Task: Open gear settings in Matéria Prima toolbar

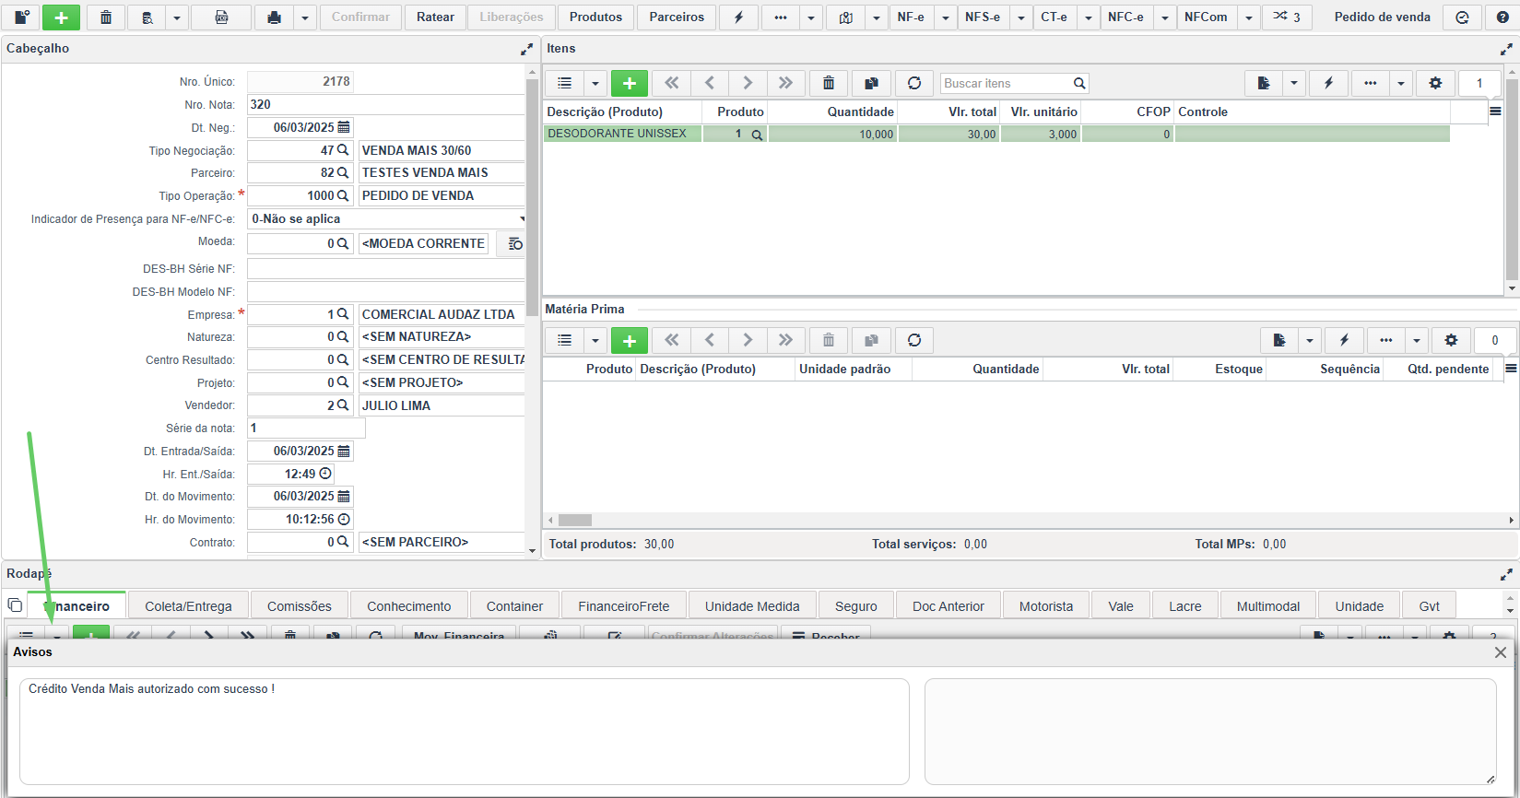Action: tap(1451, 340)
